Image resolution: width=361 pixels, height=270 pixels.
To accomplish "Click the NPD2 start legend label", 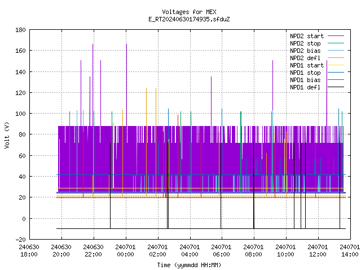I will [307, 36].
